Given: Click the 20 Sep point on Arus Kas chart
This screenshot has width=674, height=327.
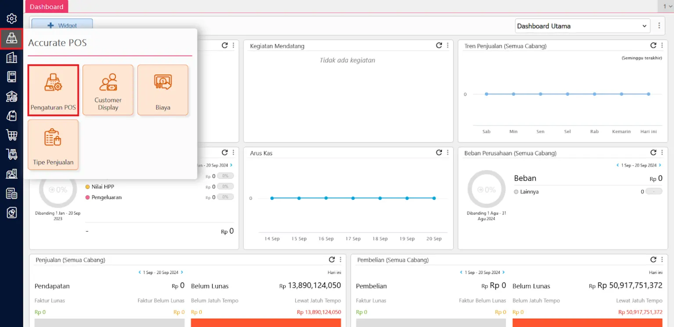Looking at the screenshot, I should click(x=434, y=198).
